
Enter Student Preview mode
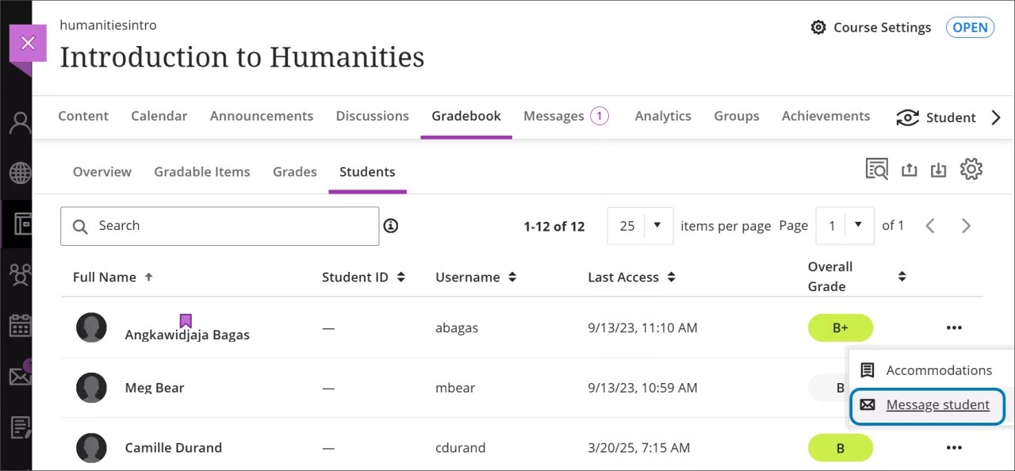click(936, 117)
